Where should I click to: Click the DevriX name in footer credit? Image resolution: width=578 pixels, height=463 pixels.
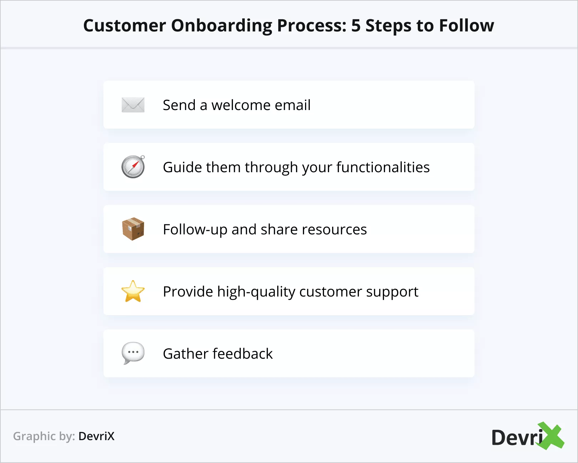tap(96, 436)
